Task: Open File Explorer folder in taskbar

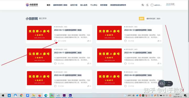Action: point(34,95)
